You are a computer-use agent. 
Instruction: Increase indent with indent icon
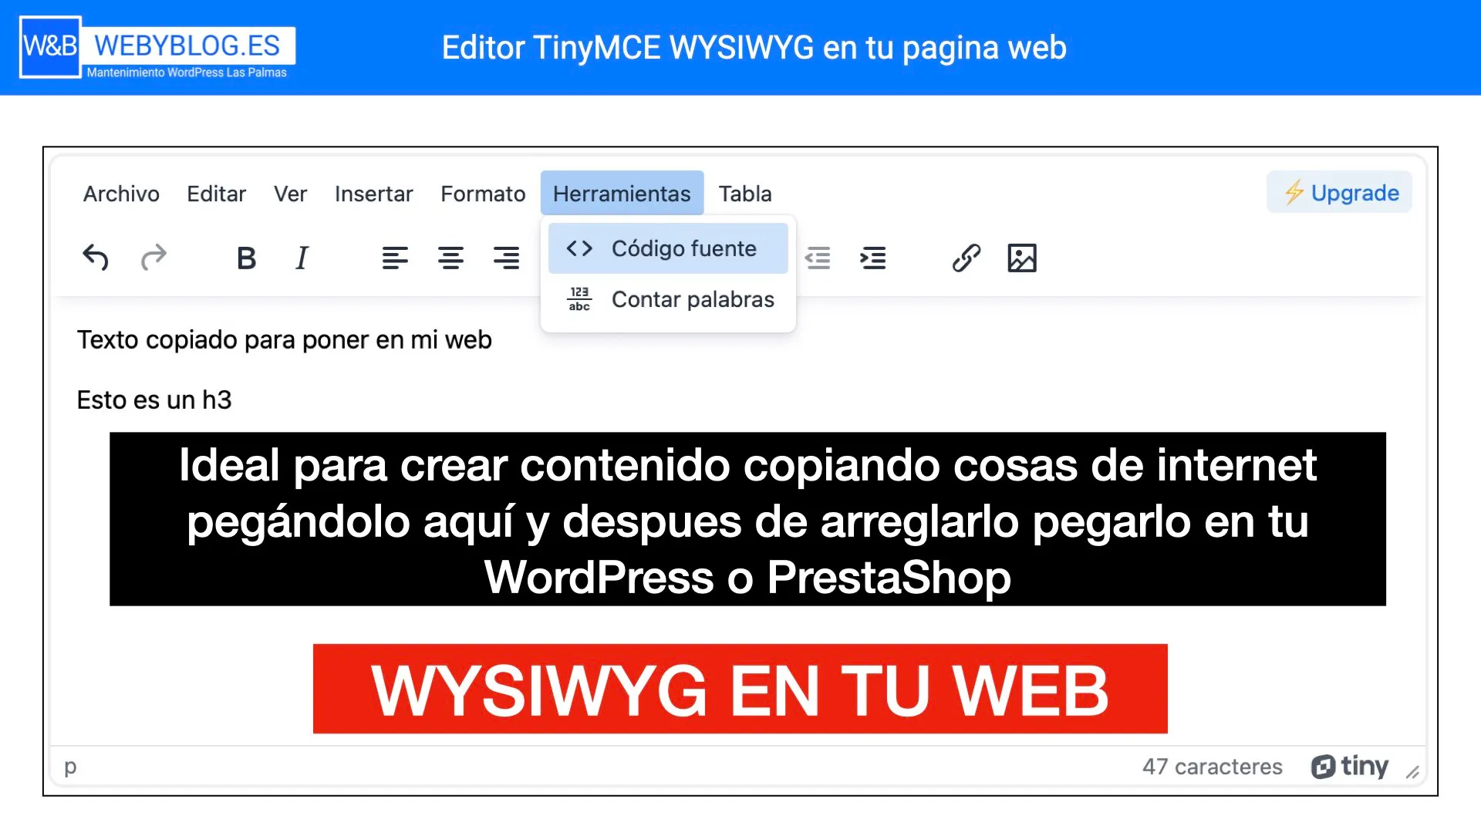pos(873,258)
